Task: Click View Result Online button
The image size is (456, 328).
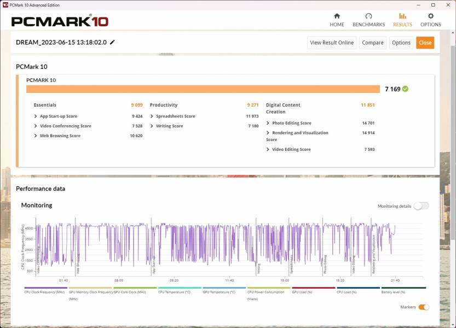Action: pos(332,43)
